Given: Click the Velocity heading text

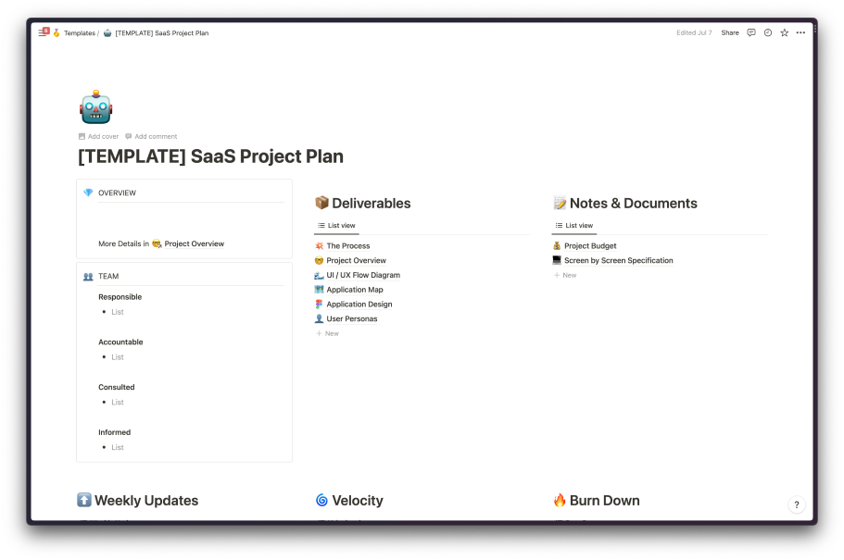Looking at the screenshot, I should coord(358,500).
